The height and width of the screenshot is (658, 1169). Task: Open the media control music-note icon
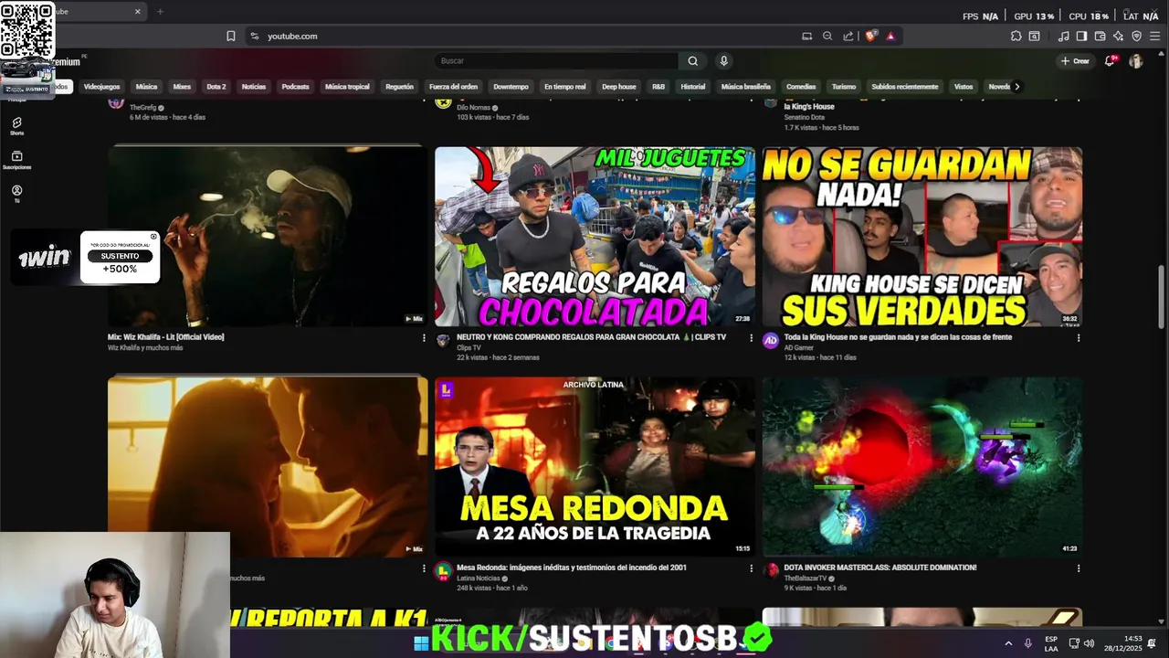click(1063, 37)
